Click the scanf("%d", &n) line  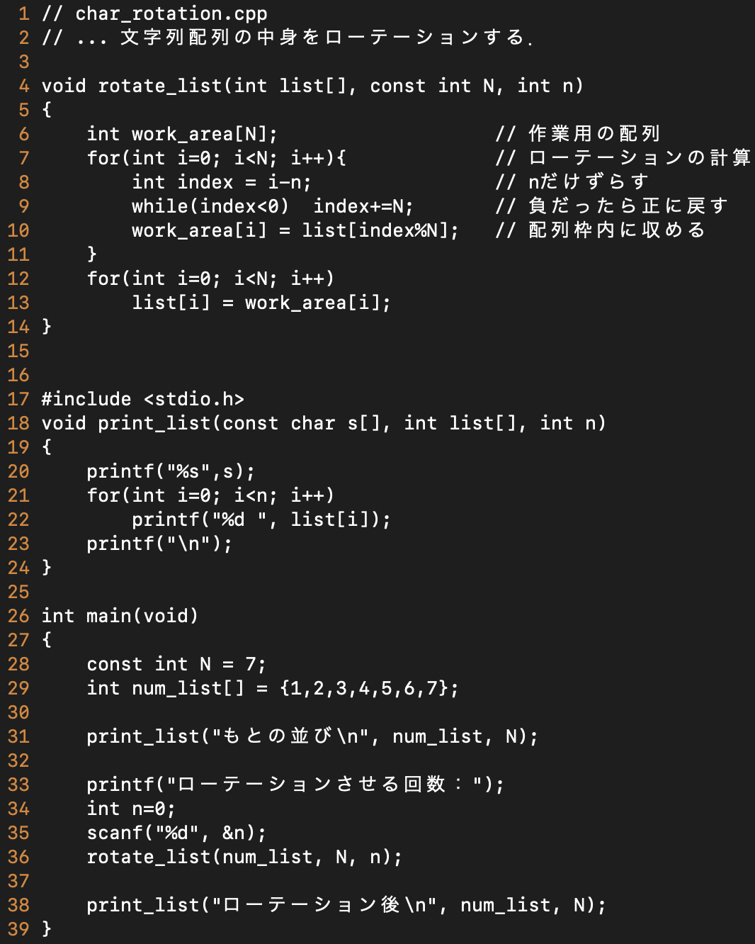coord(176,833)
